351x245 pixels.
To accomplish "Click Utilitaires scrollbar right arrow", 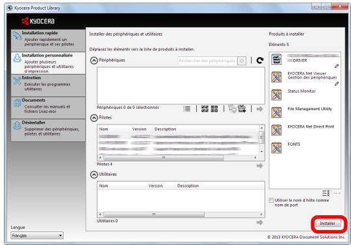I will [x=261, y=215].
